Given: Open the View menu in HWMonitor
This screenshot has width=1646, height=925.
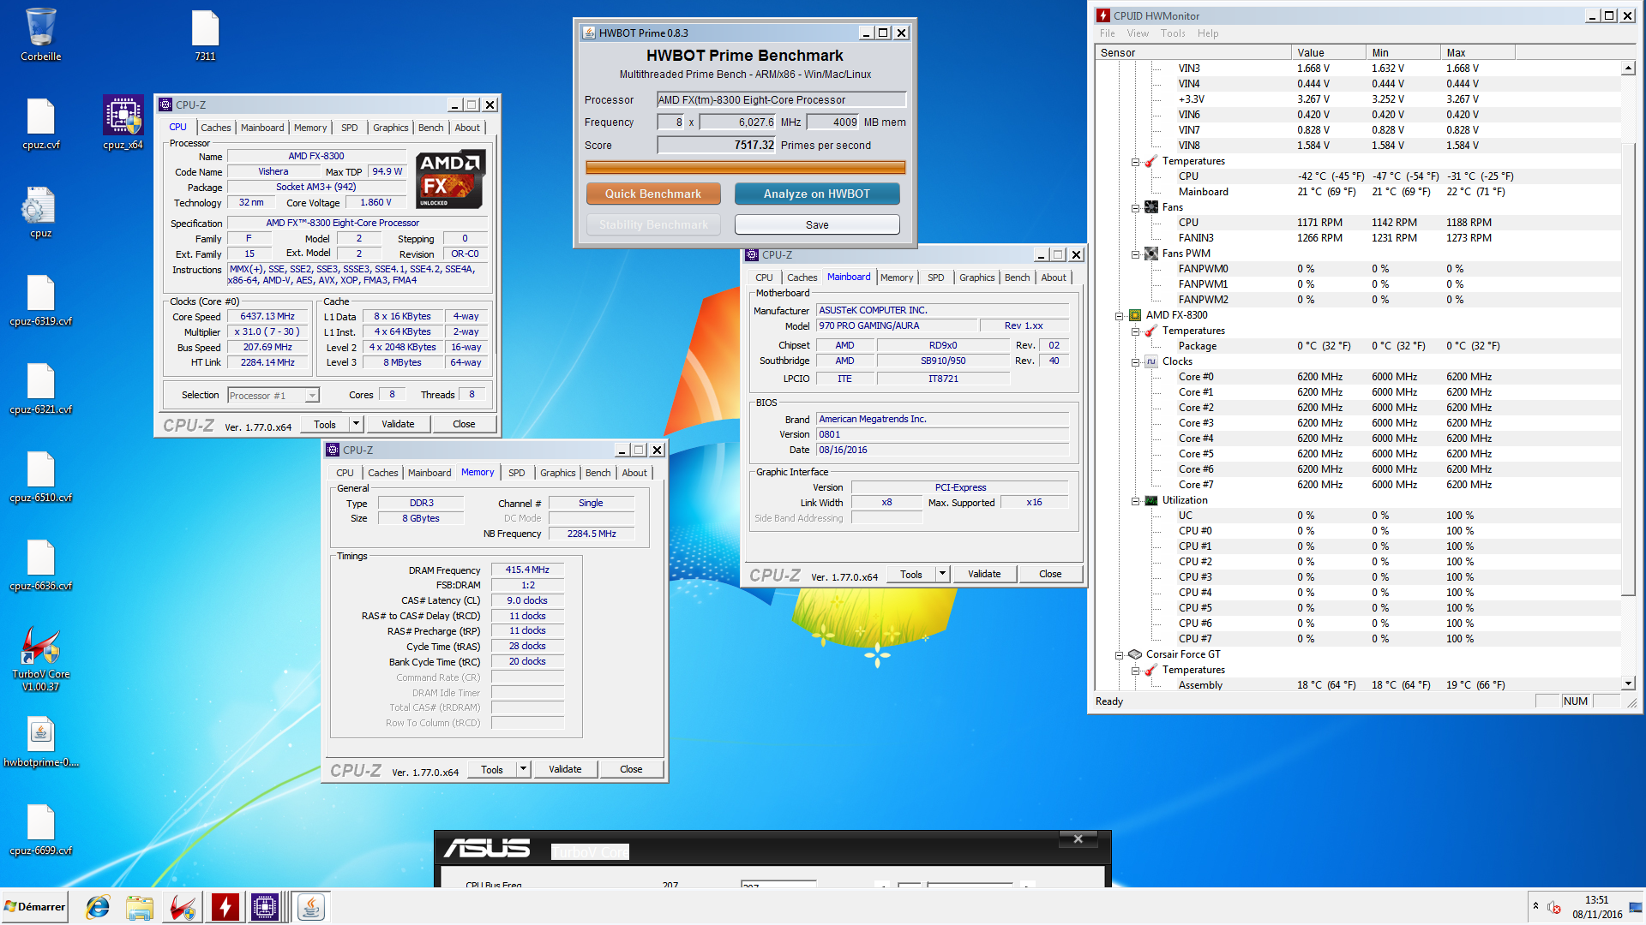Looking at the screenshot, I should tap(1138, 33).
